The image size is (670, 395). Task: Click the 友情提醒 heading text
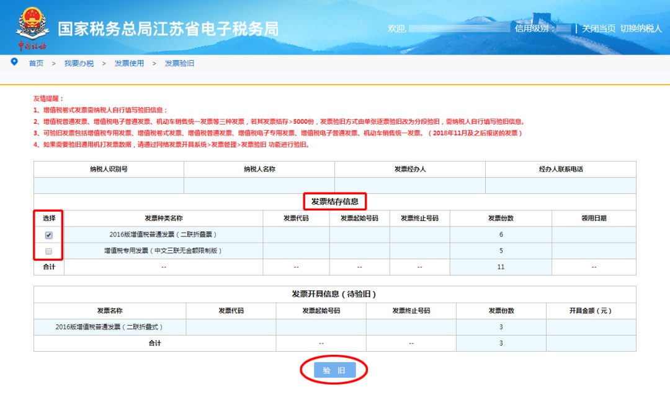49,98
